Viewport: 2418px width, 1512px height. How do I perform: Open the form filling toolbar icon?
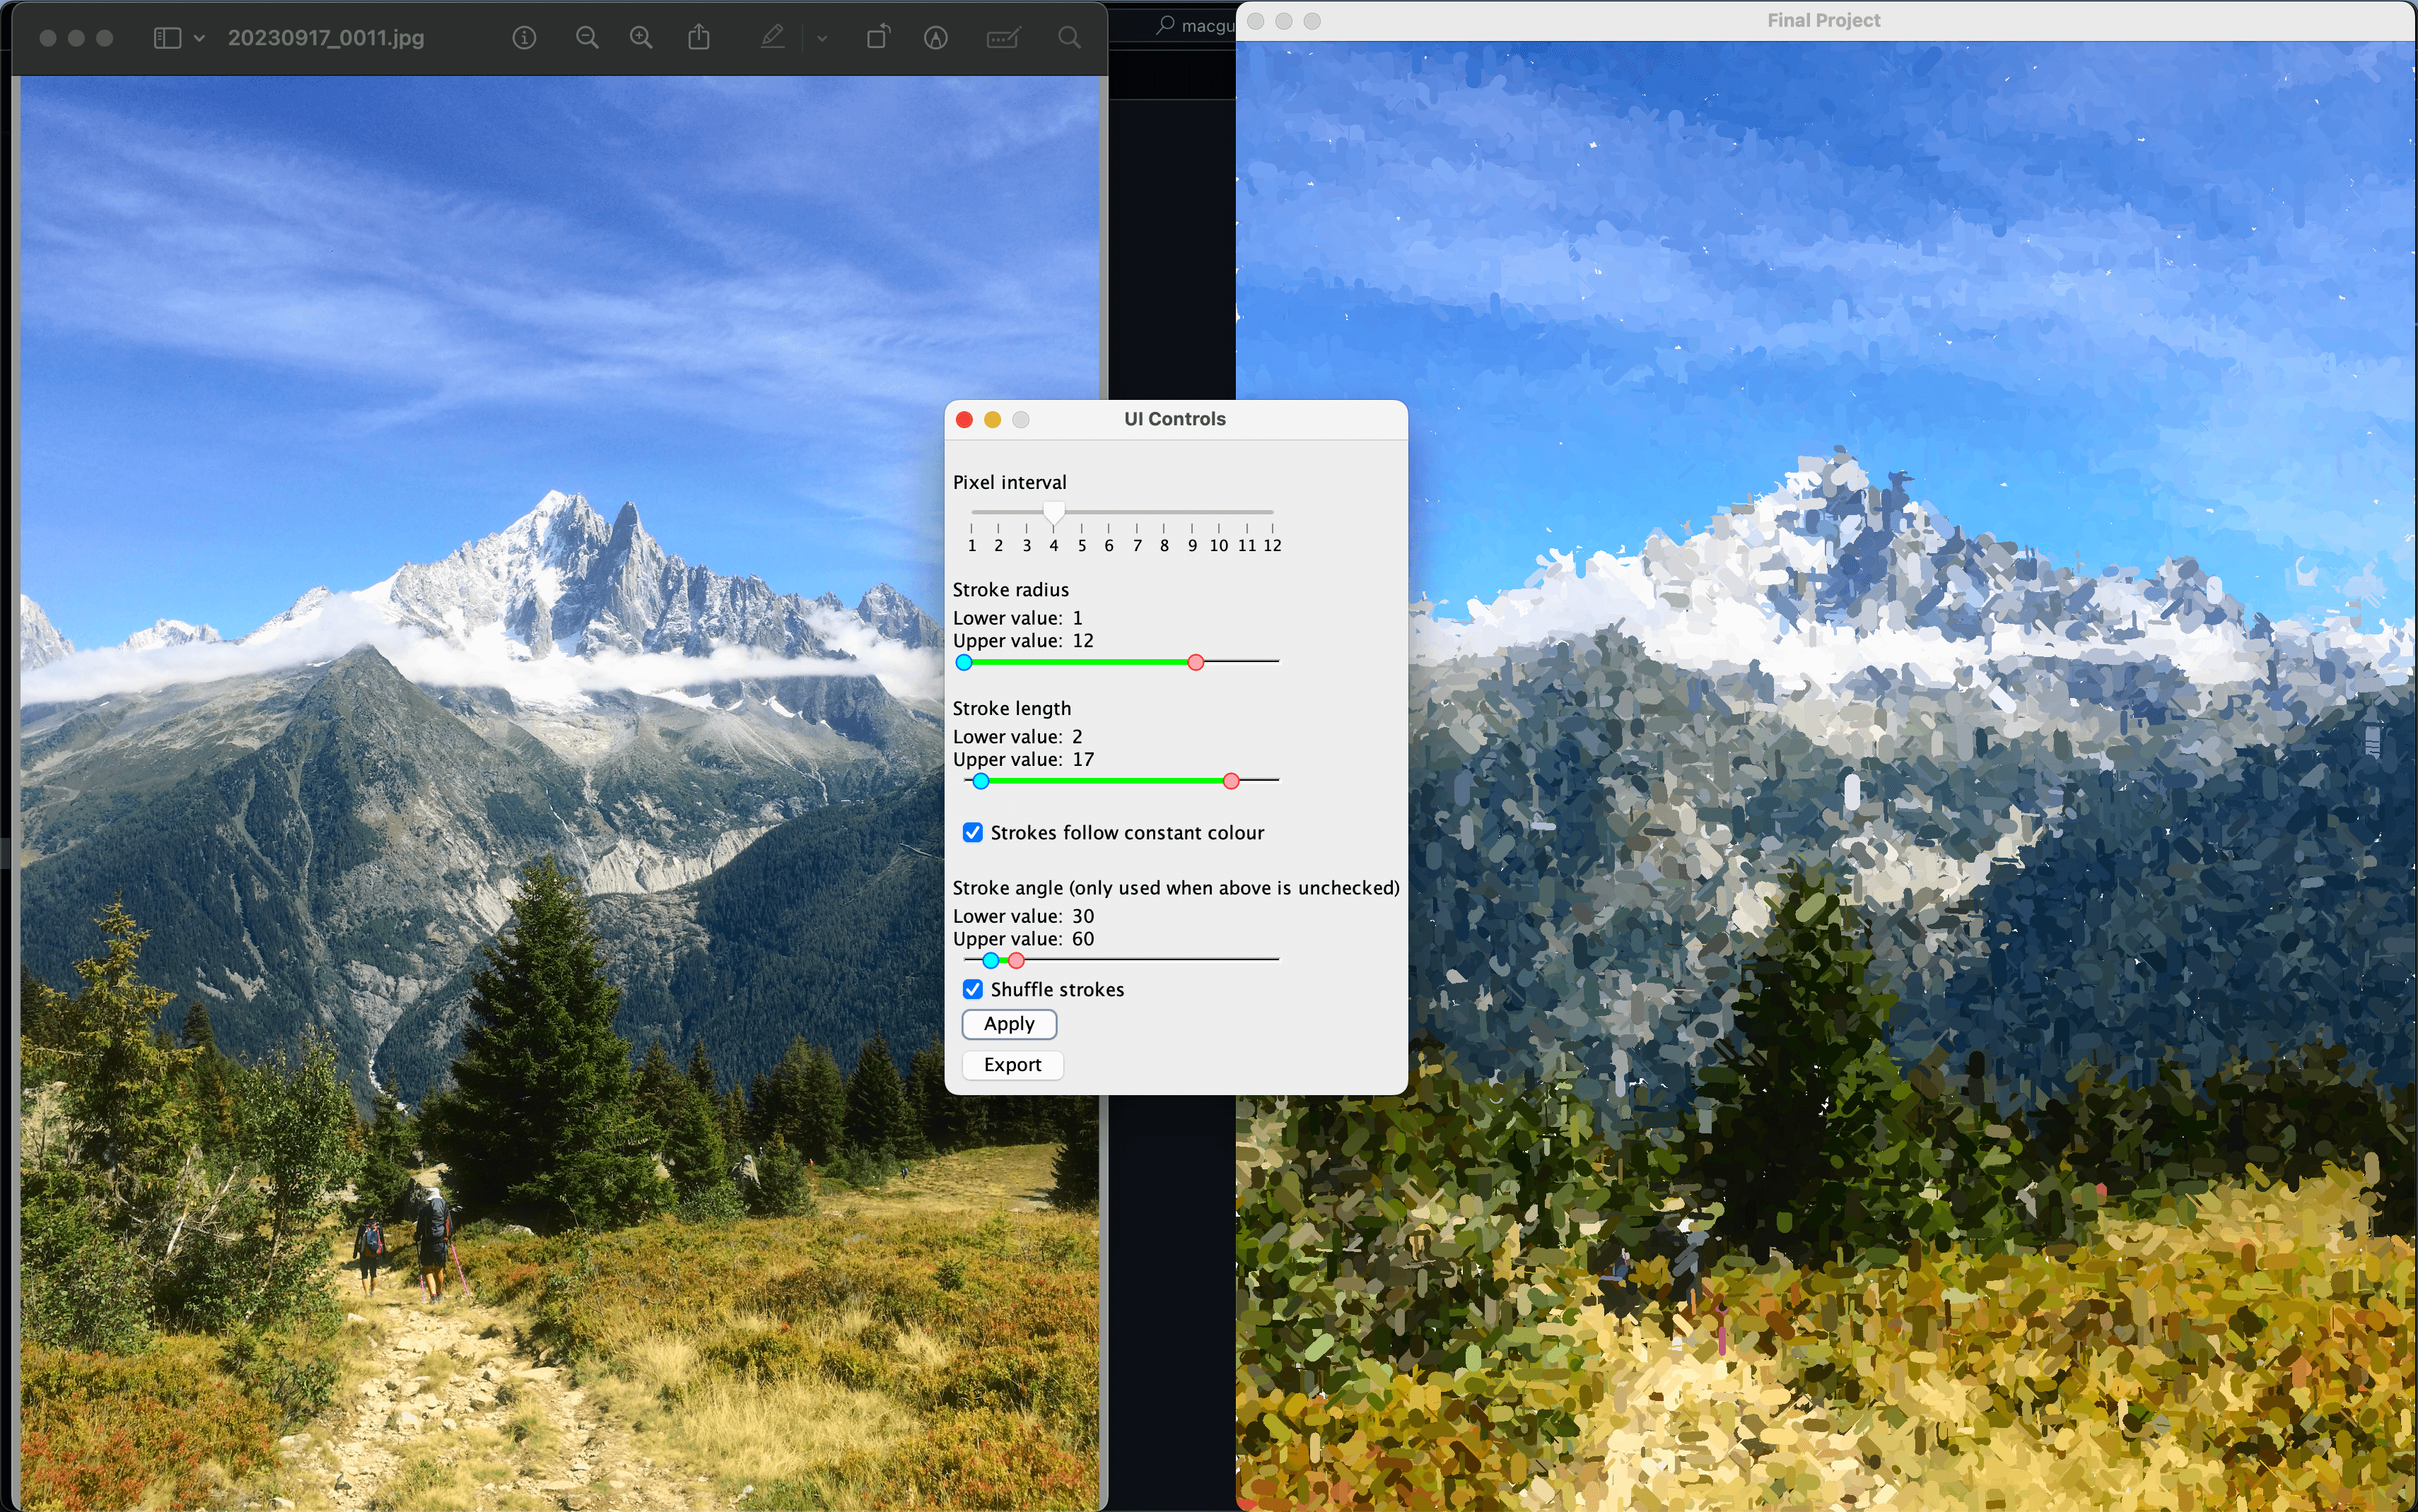click(1003, 38)
